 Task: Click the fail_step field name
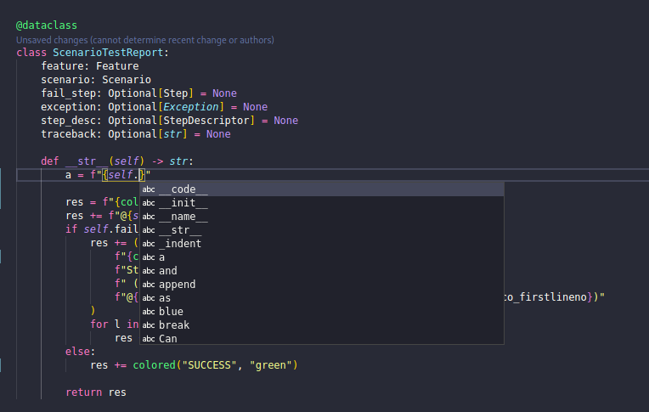pos(68,93)
